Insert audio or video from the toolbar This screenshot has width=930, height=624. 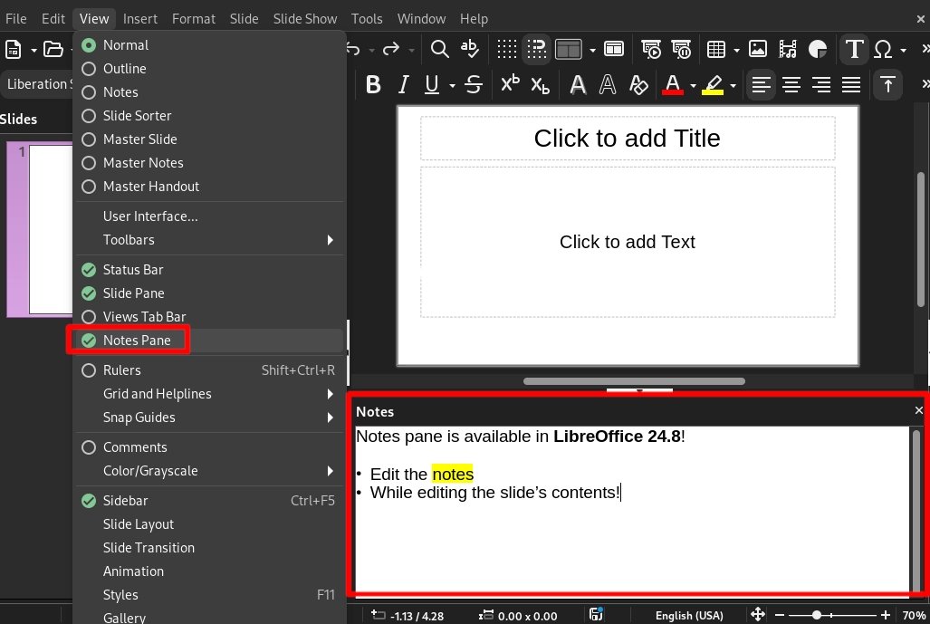point(789,50)
